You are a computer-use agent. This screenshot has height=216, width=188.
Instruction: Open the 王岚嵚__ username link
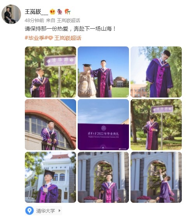point(37,12)
